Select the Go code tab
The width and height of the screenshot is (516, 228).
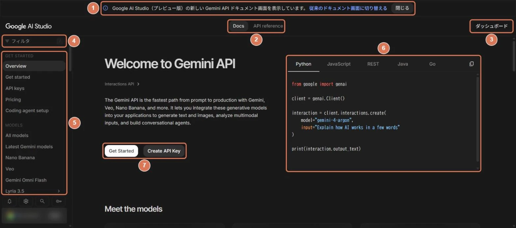coord(432,64)
